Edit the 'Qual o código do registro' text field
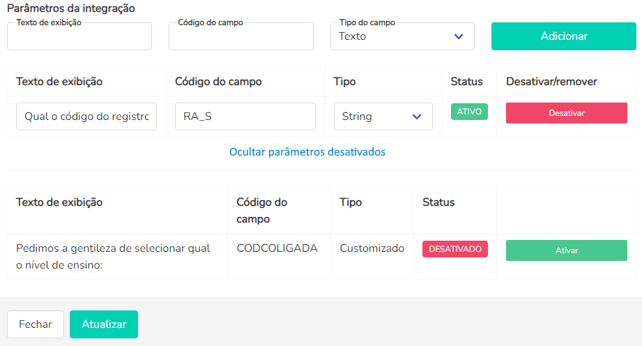The width and height of the screenshot is (642, 346). 86,116
